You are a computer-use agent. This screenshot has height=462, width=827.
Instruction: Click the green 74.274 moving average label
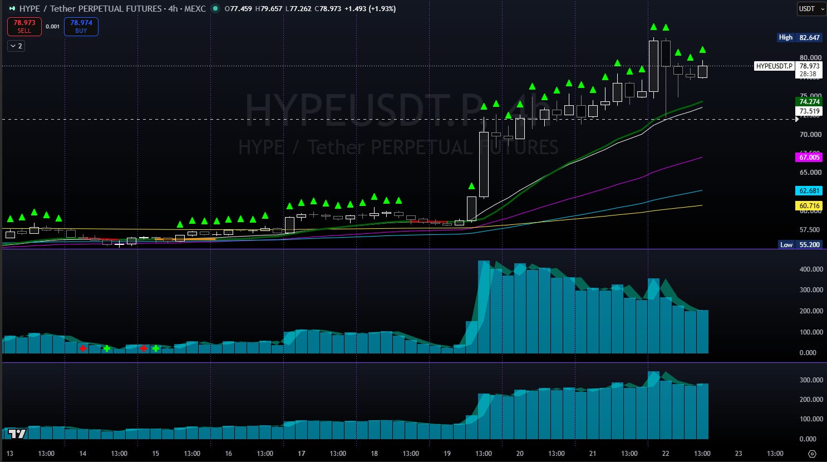click(x=810, y=102)
